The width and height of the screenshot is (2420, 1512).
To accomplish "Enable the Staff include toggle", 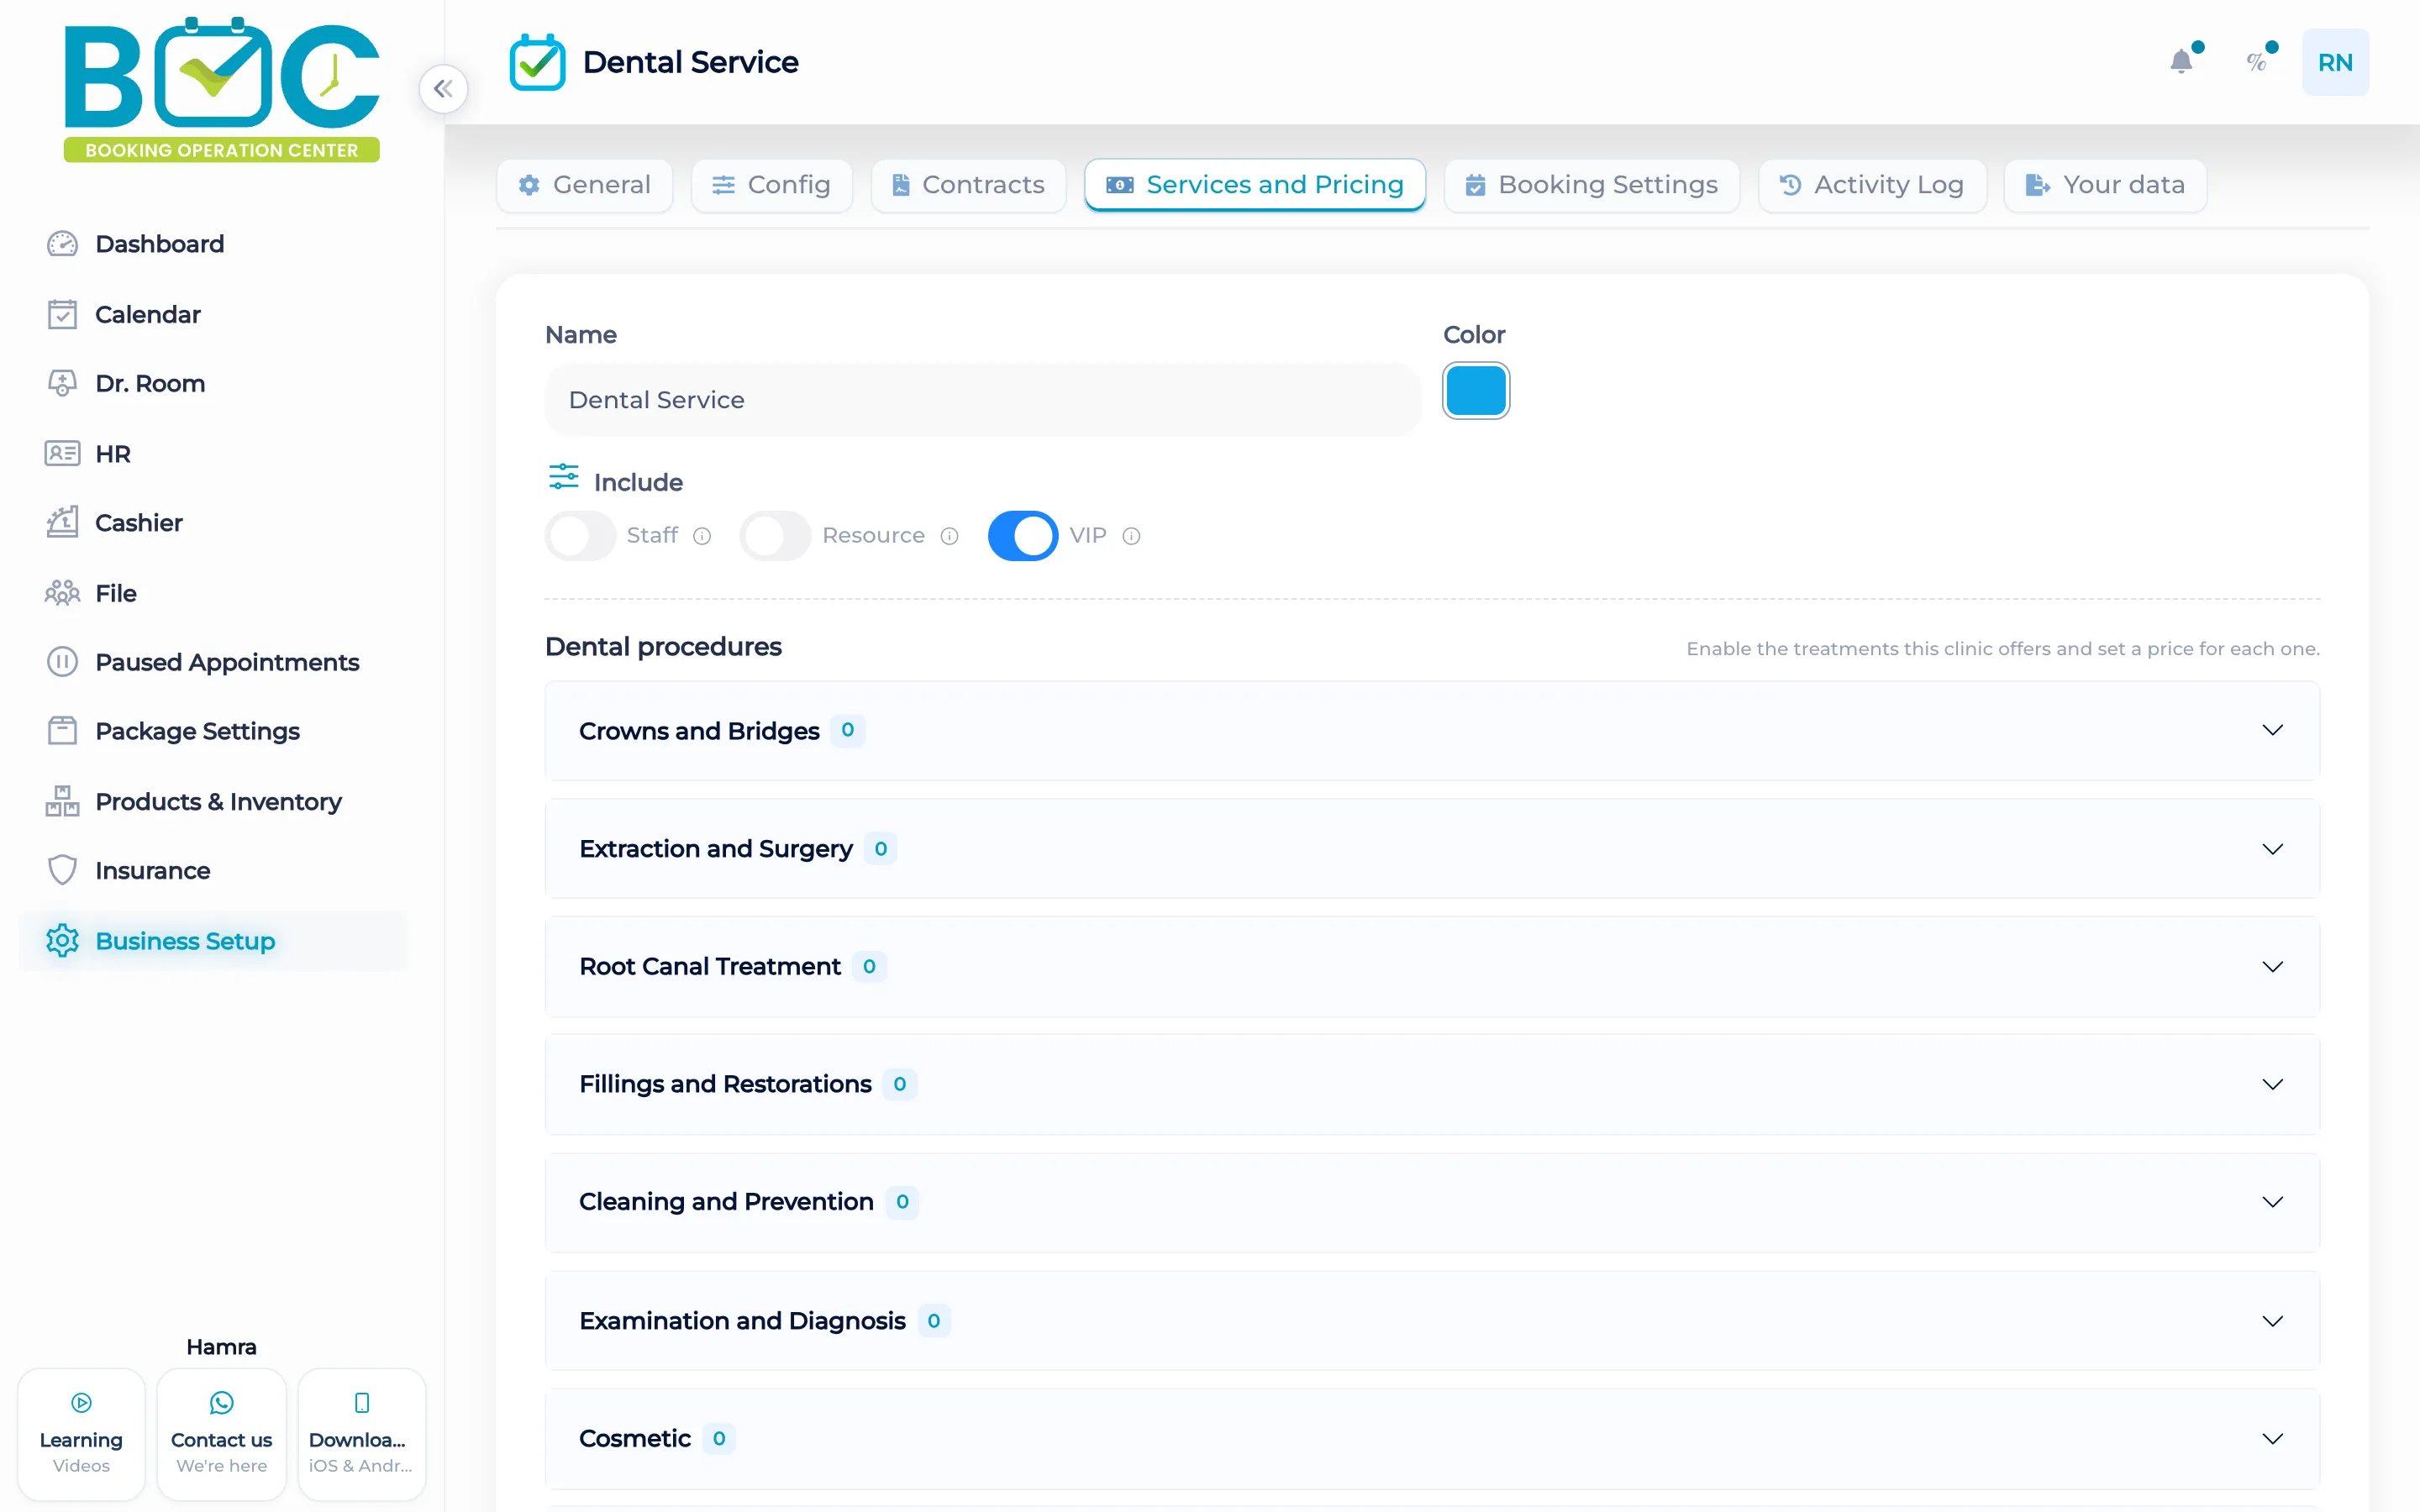I will click(x=580, y=536).
